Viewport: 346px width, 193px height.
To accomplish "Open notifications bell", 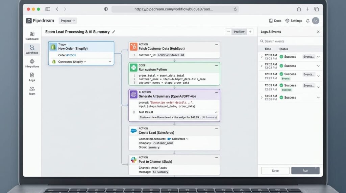I will click(307, 21).
